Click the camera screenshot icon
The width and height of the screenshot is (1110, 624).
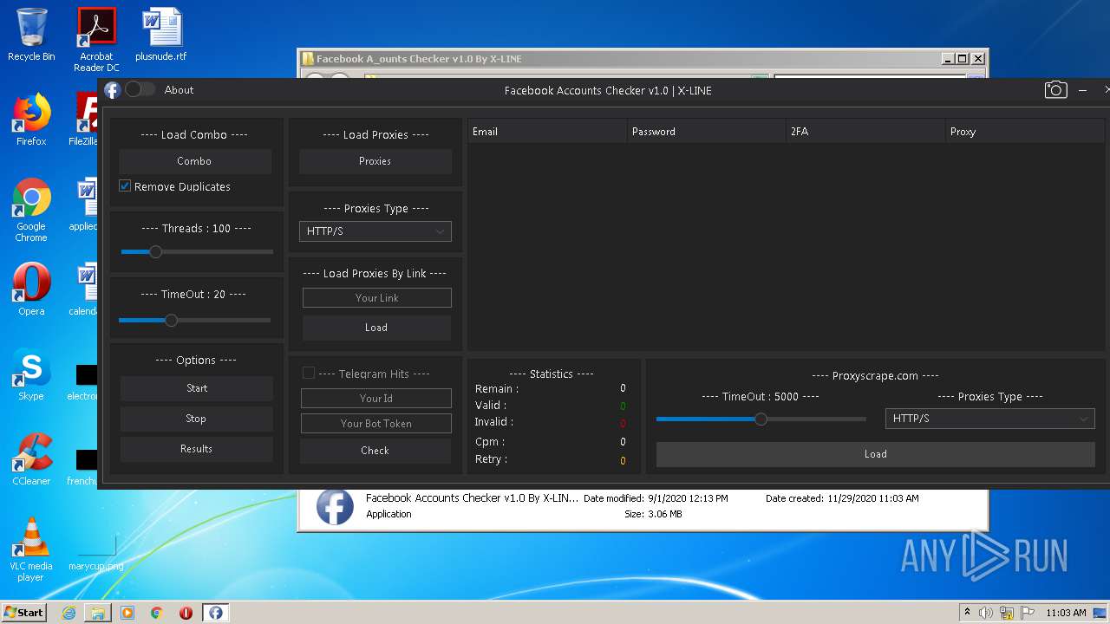tap(1055, 90)
